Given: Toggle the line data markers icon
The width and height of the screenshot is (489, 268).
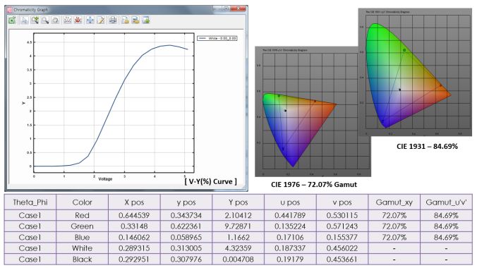Looking at the screenshot, I should (67, 20).
